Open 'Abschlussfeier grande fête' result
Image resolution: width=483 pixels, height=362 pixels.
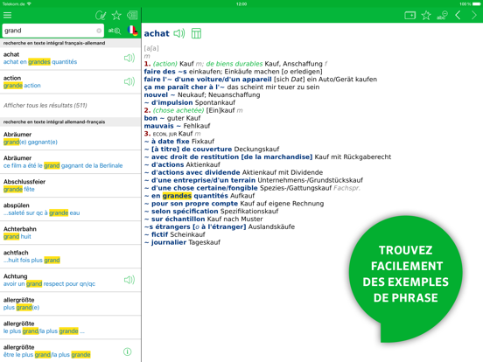click(x=71, y=185)
